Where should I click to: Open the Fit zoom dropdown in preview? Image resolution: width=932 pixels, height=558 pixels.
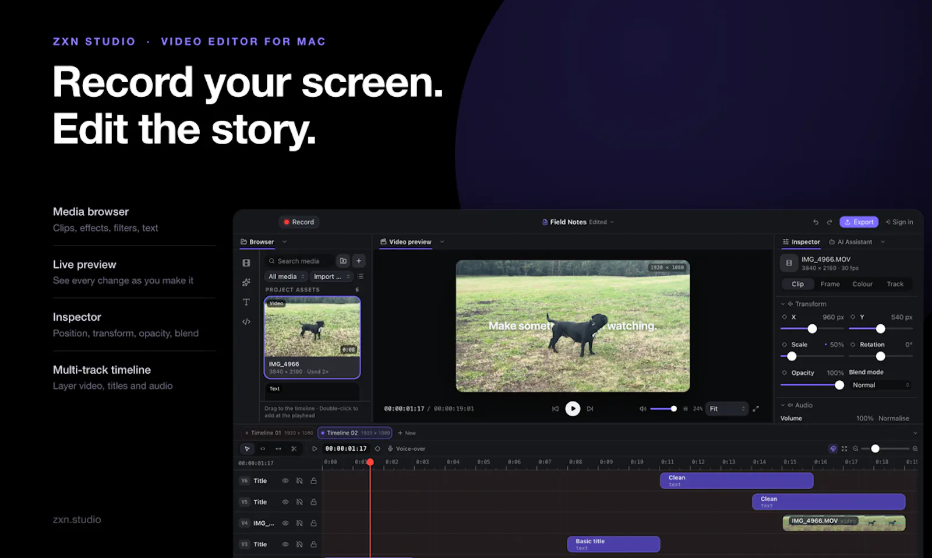[x=726, y=409]
